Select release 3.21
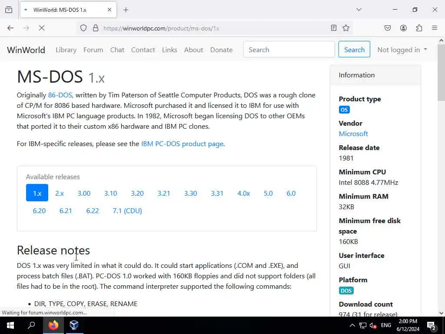The width and height of the screenshot is (445, 334). click(164, 193)
